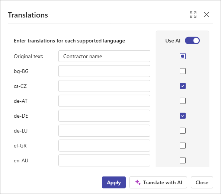Start Translate with AI
Image resolution: width=221 pixels, height=194 pixels.
pos(158,182)
